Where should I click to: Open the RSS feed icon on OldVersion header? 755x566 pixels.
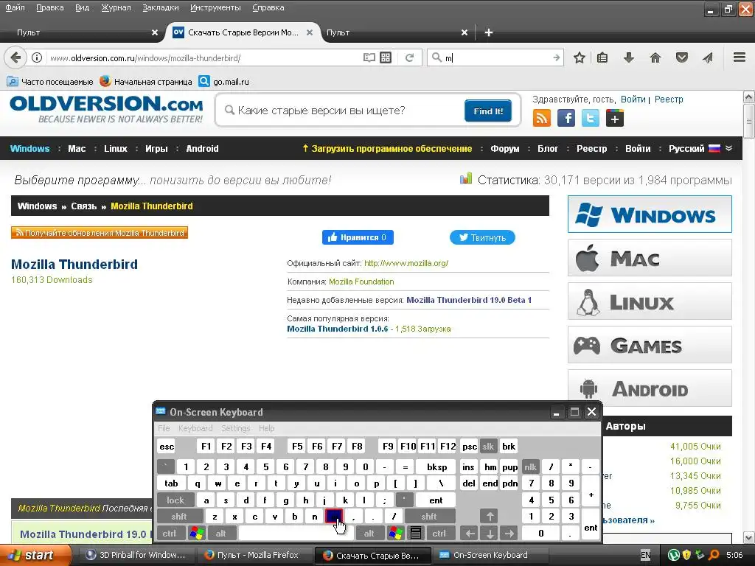(x=542, y=118)
